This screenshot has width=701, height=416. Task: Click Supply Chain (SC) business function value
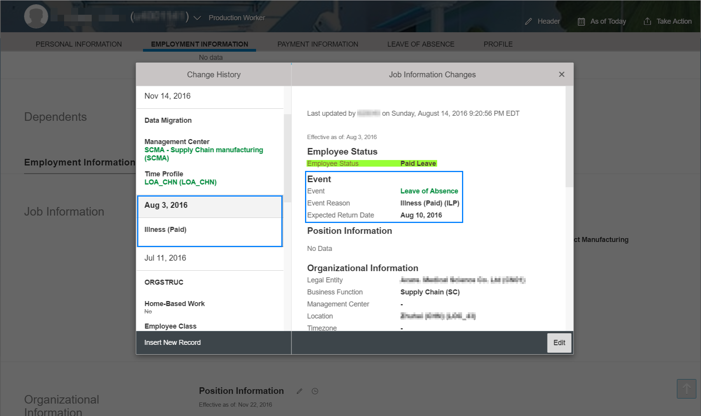click(430, 292)
